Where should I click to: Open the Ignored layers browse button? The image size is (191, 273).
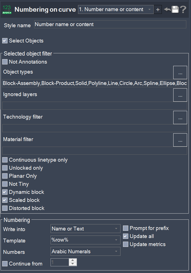point(180,95)
